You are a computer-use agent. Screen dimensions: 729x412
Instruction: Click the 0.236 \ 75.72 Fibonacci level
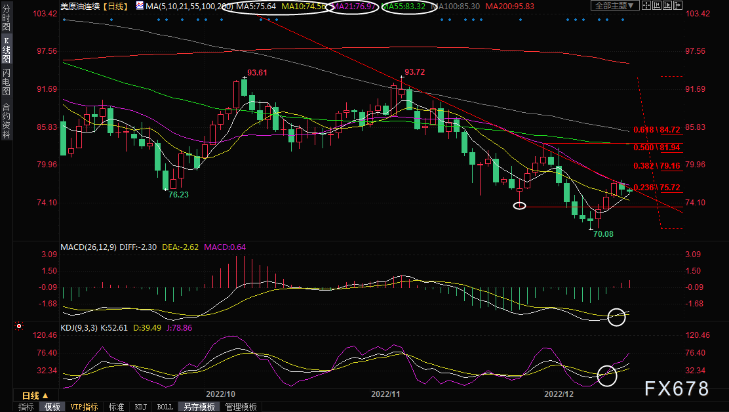(x=657, y=188)
